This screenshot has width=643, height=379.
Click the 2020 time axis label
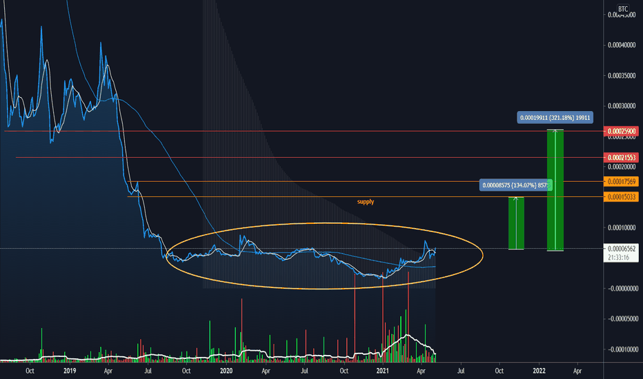[226, 371]
